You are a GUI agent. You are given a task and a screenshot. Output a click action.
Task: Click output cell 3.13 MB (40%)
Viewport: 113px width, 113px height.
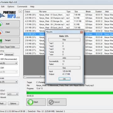[x=30, y=44]
